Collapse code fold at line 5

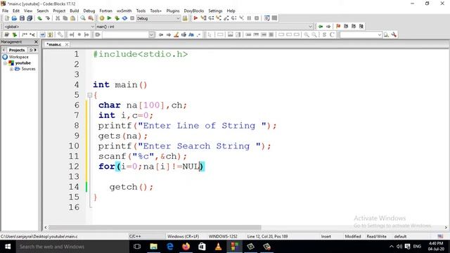(x=89, y=95)
